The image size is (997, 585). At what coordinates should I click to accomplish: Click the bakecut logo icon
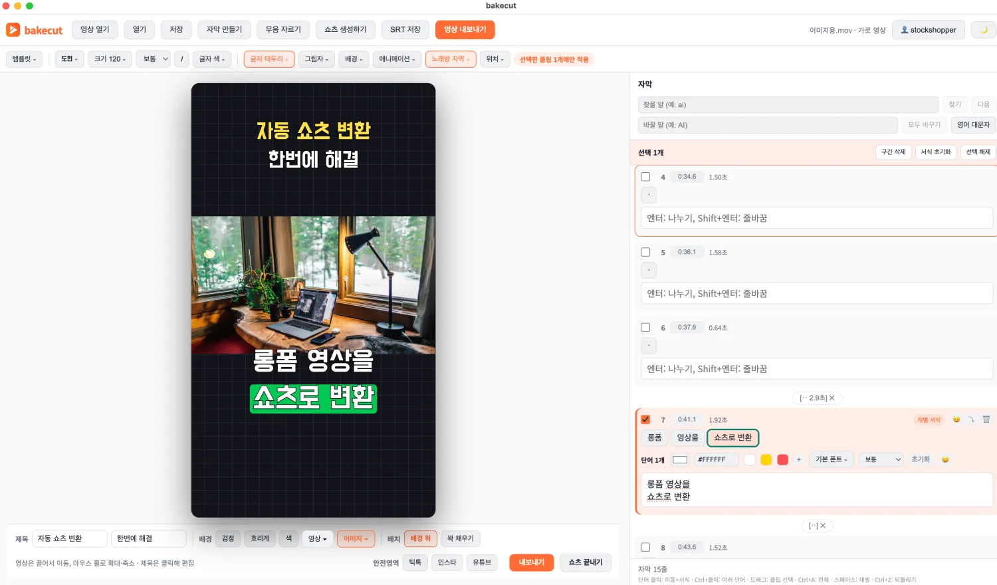click(13, 30)
